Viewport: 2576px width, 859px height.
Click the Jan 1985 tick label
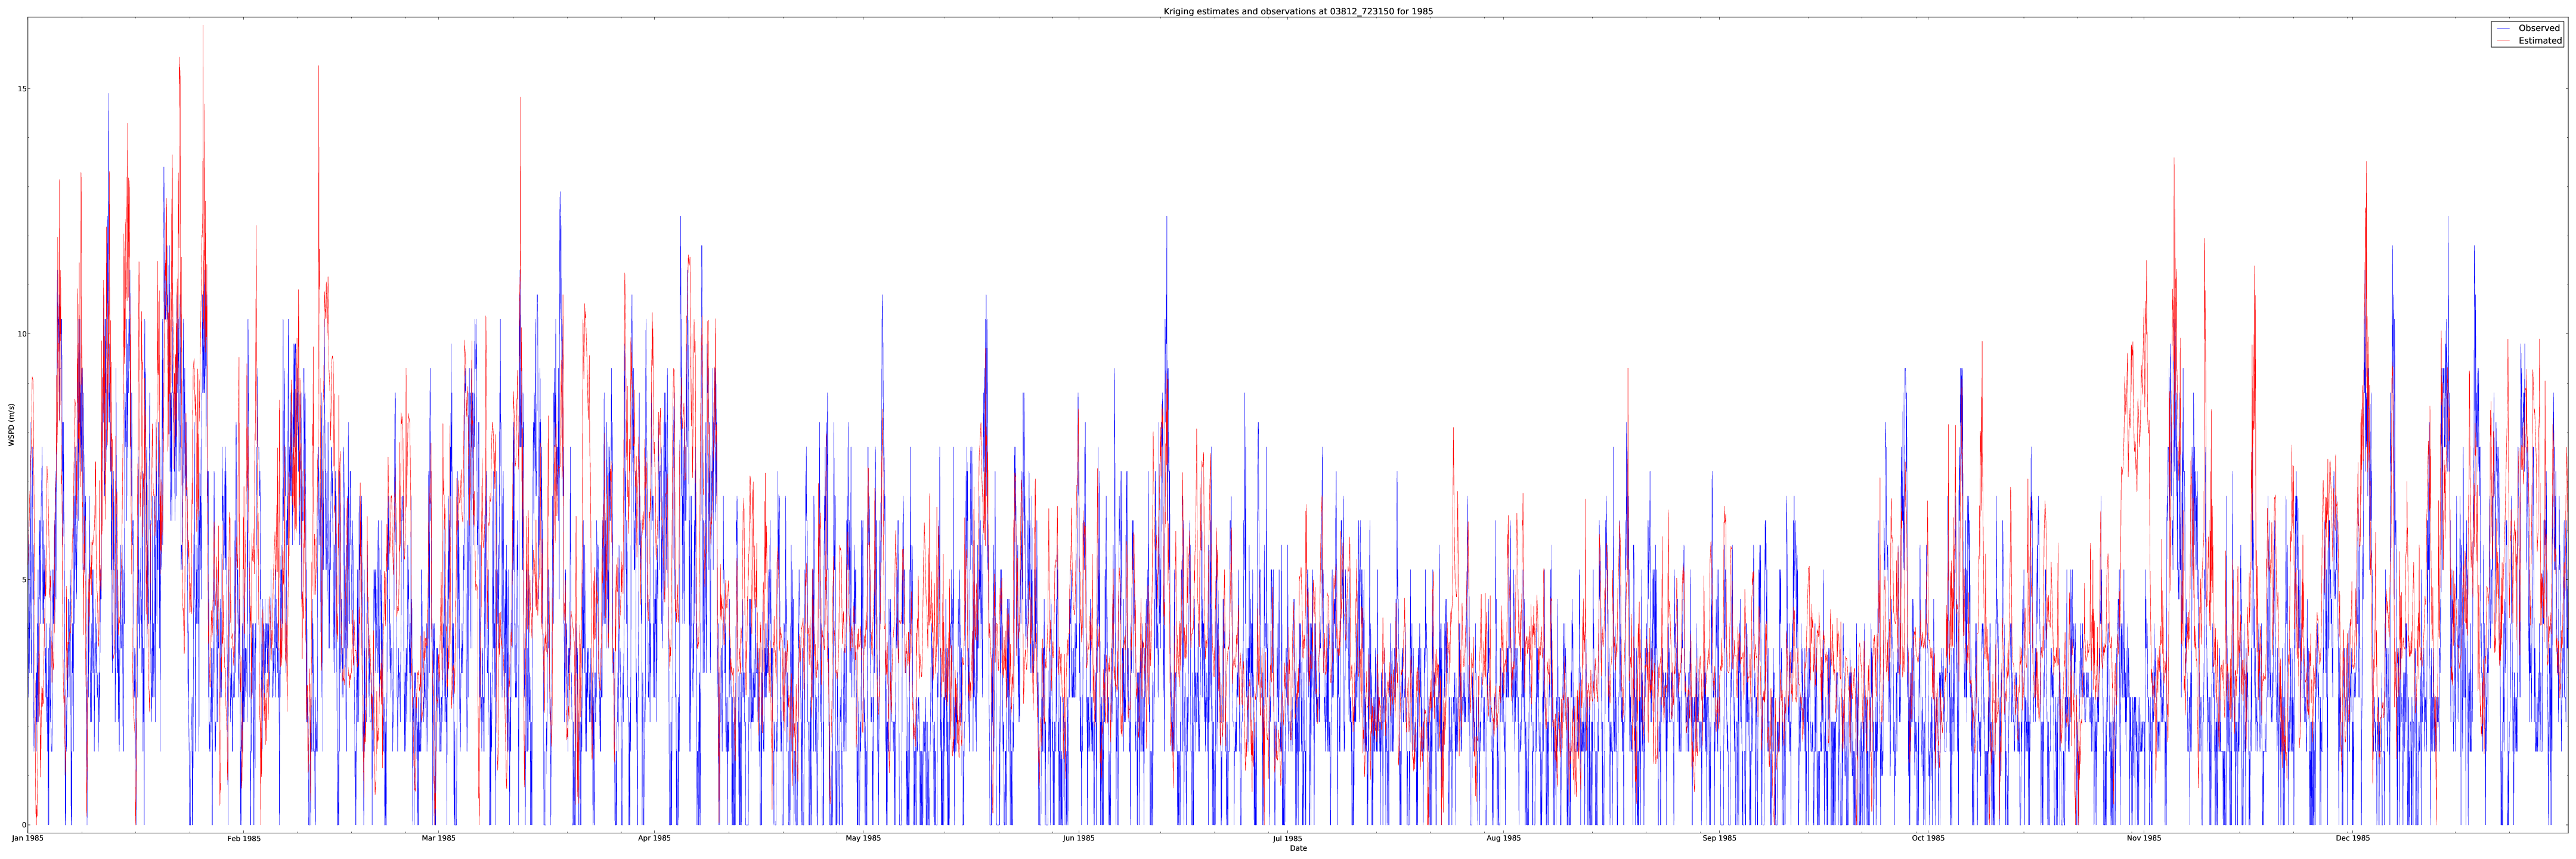pyautogui.click(x=27, y=838)
